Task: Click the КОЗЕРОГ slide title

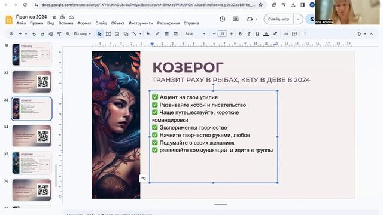Action: [x=188, y=67]
